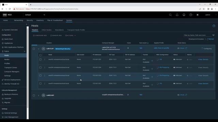Open the search magnifier icon
The height and width of the screenshot is (122, 218).
(x=170, y=15)
